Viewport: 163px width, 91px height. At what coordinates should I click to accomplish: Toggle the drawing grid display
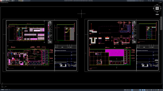[128, 90]
